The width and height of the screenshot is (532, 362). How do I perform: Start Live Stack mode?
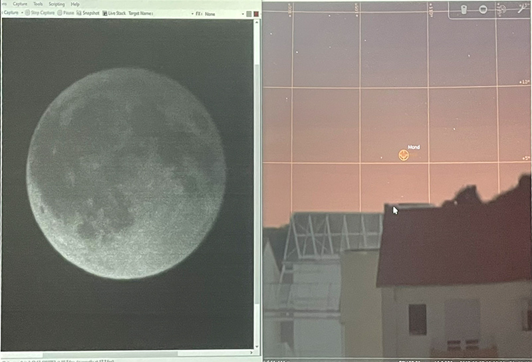(x=114, y=13)
